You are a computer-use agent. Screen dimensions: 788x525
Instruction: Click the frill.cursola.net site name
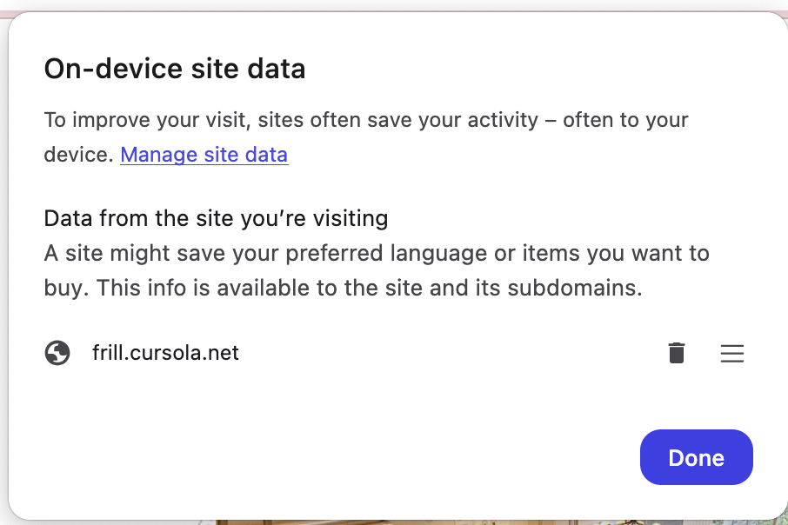[165, 353]
